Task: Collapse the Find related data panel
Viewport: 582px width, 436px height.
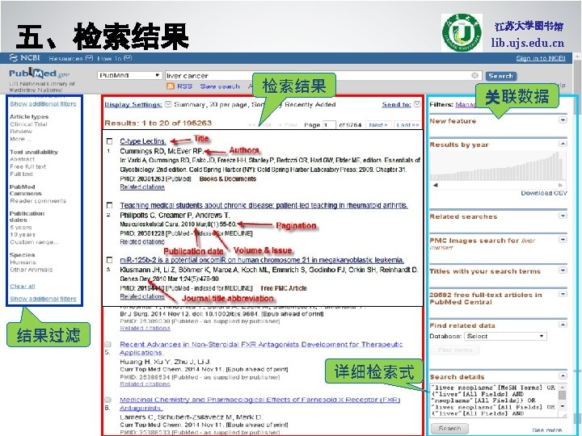Action: [563, 325]
